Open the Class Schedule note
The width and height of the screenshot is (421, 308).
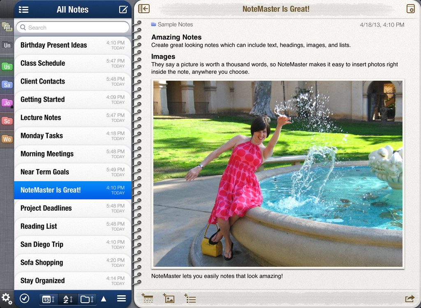73,63
